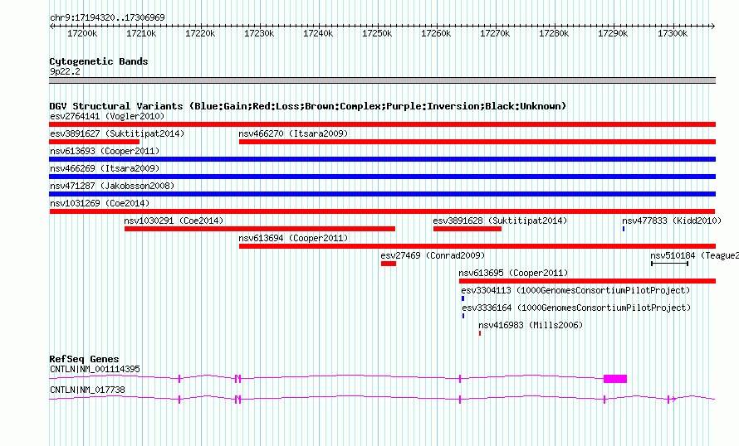
Task: Click the 17230k ruler tick label
Action: (259, 33)
